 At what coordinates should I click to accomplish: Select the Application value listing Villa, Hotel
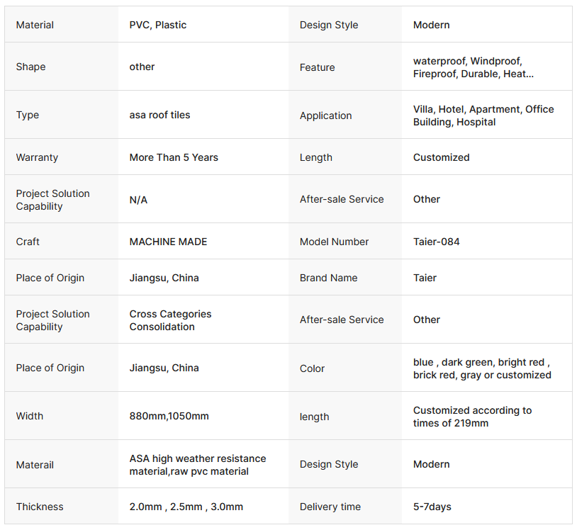tap(483, 115)
